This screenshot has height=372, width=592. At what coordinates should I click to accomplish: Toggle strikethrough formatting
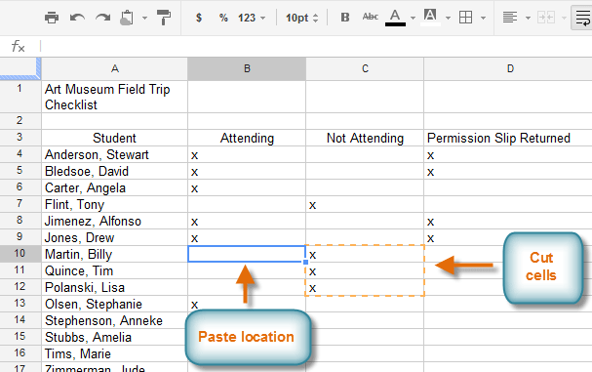click(370, 17)
